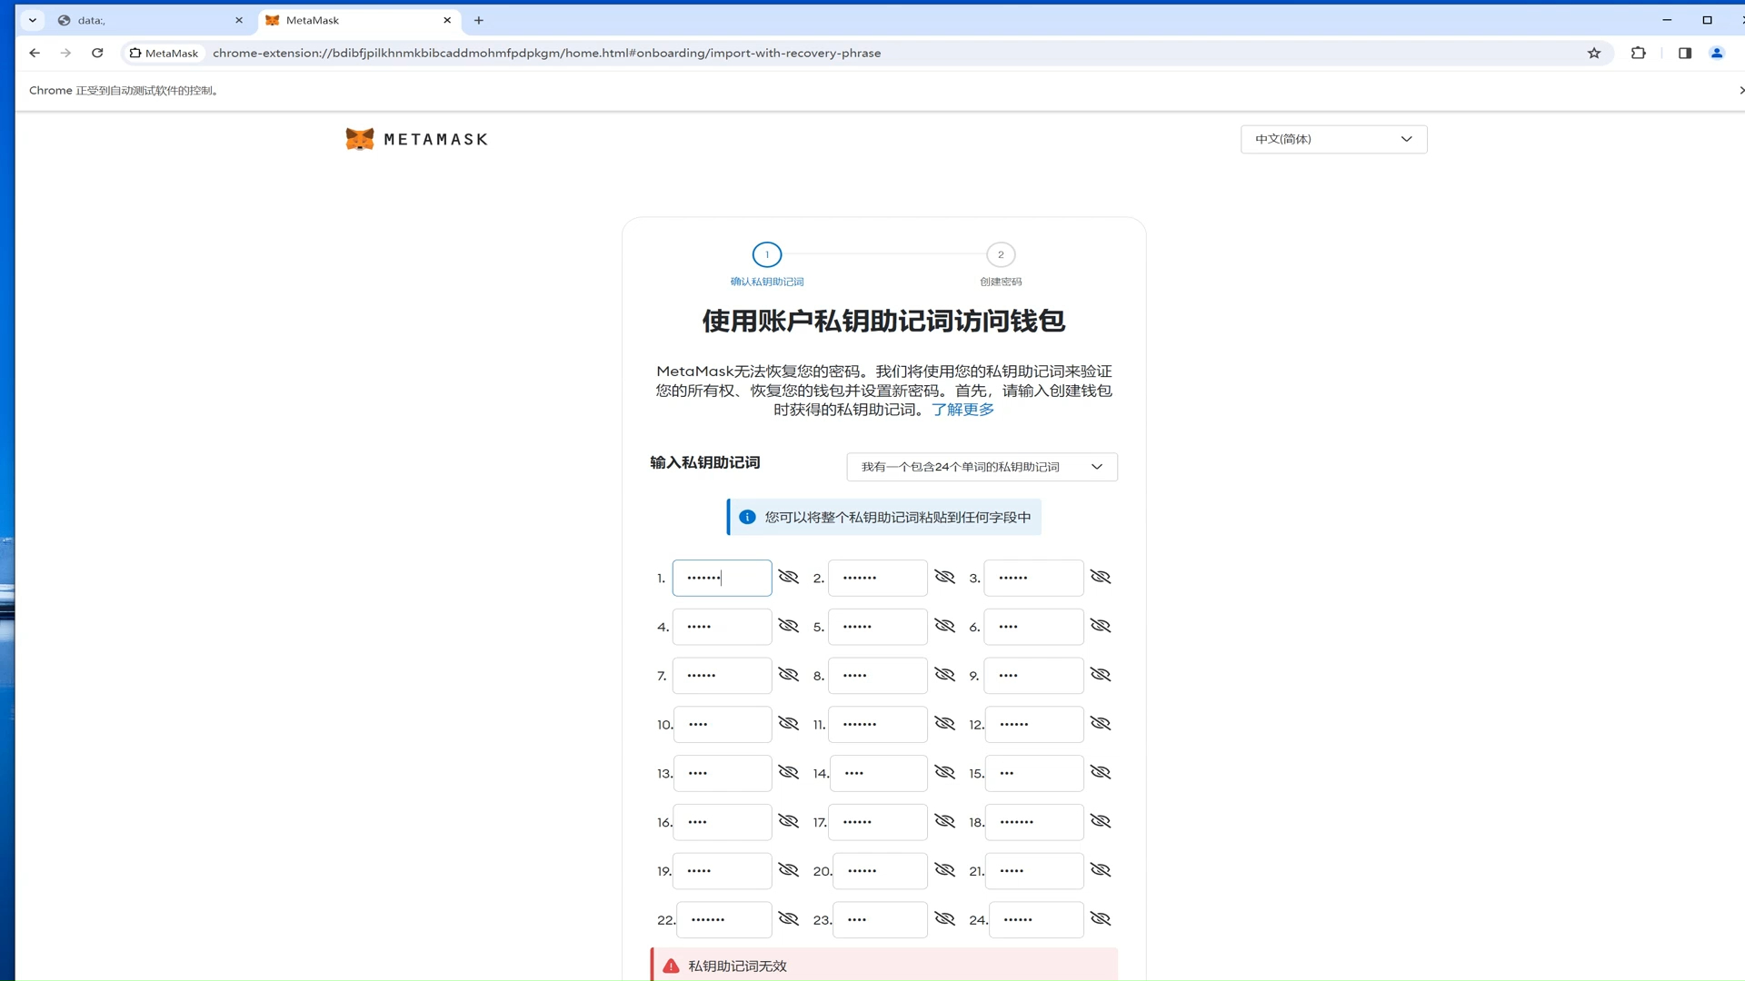1745x981 pixels.
Task: Show hidden word 18
Action: tap(1101, 821)
